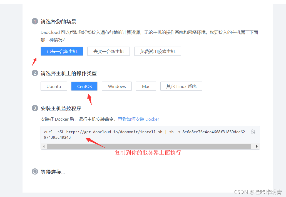Image resolution: width=286 pixels, height=197 pixels.
Task: Click the left scroll arrow of command box
Action: click(44, 147)
